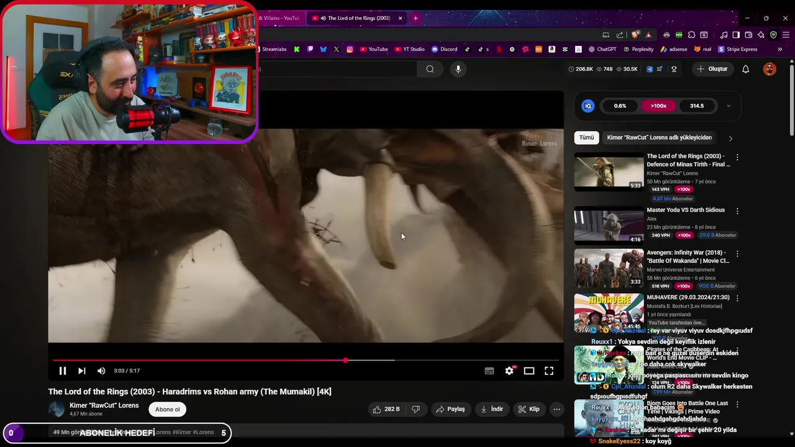Select the Tümü filter chip
The image size is (795, 447).
586,137
